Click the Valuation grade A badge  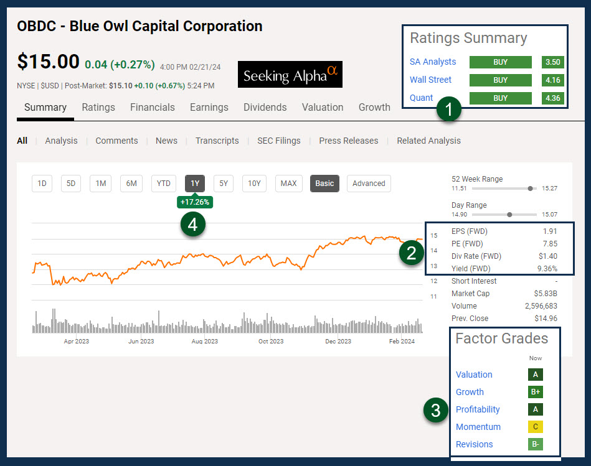[535, 375]
